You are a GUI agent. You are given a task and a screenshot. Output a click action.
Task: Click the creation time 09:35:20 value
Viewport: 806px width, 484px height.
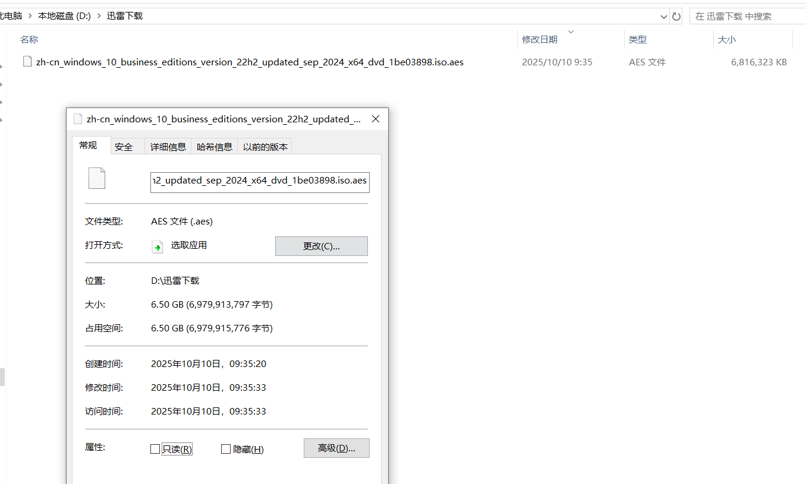click(x=209, y=363)
